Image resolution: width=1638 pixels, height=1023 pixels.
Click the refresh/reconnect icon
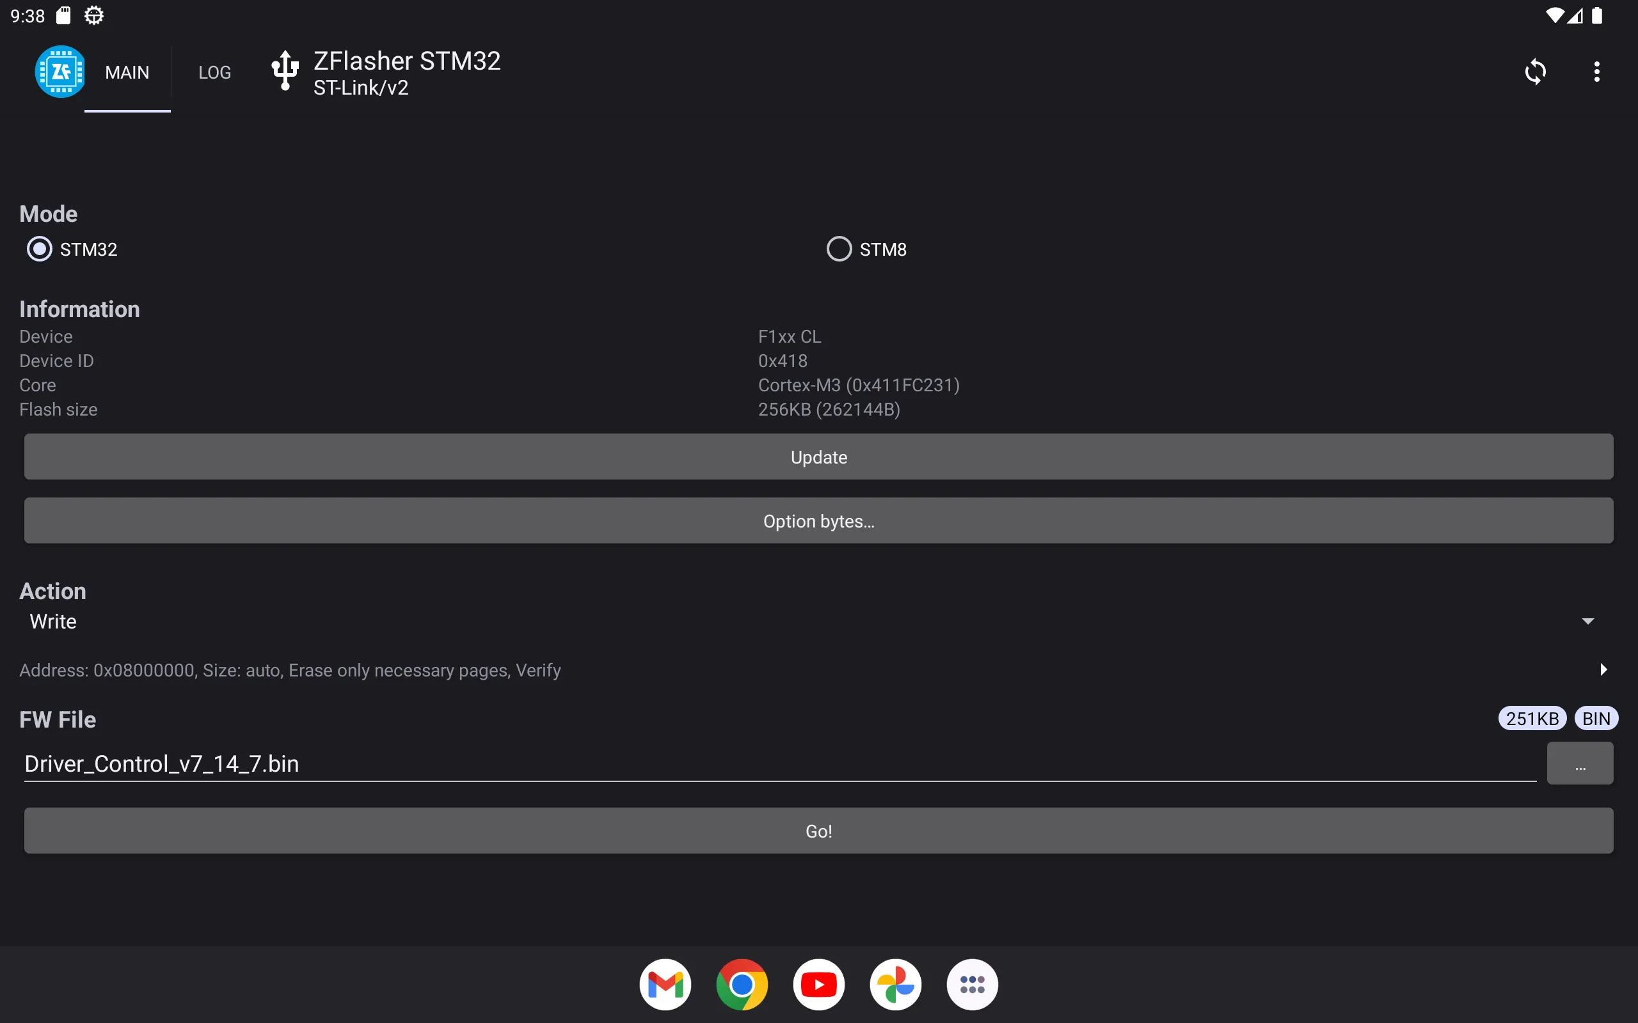[x=1536, y=71]
